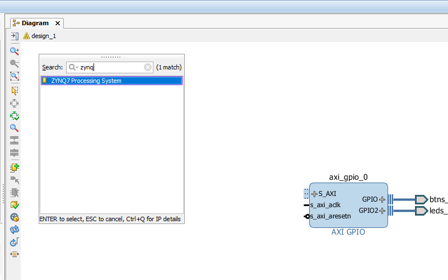Screen dimensions: 448x280
Task: Click the Validate Design checkmark icon
Action: [x=15, y=205]
